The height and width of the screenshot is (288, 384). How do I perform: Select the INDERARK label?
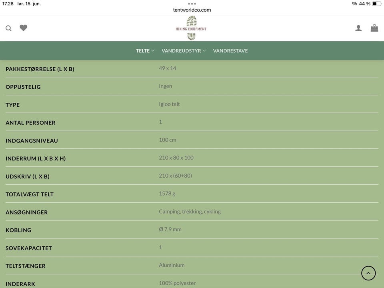point(20,284)
